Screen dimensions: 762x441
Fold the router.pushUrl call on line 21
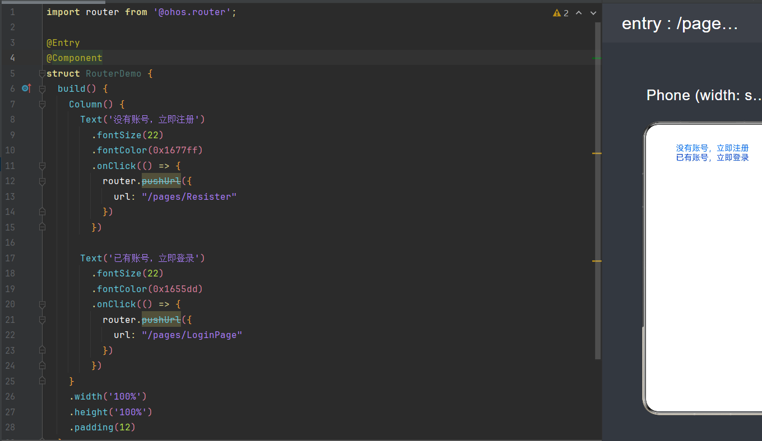42,320
